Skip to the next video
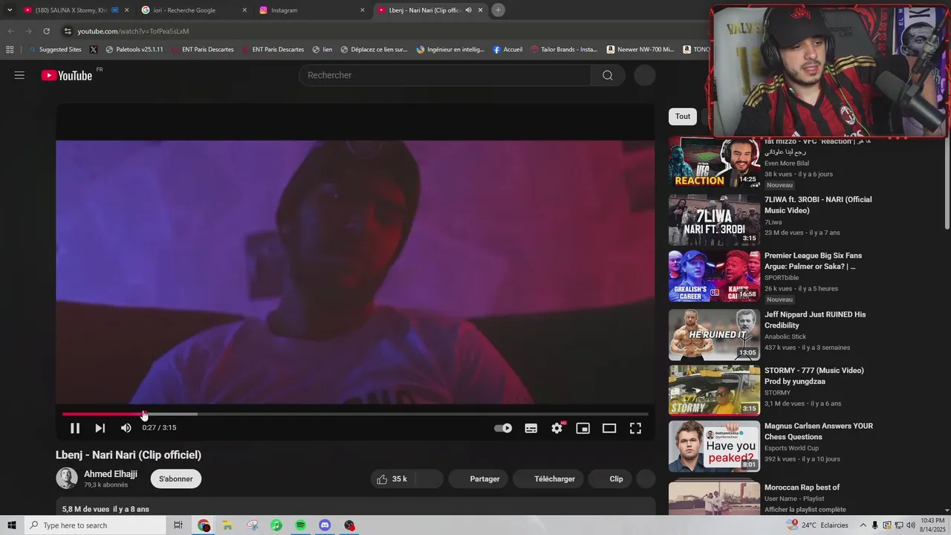This screenshot has width=951, height=535. click(100, 428)
